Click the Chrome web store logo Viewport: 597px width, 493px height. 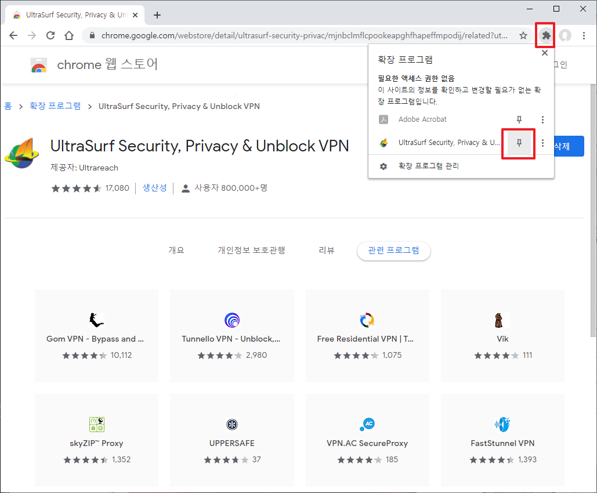[38, 65]
